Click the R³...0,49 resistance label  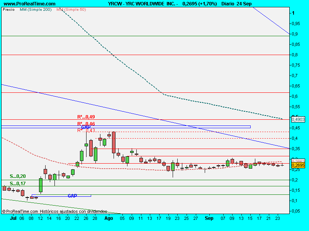(86, 117)
